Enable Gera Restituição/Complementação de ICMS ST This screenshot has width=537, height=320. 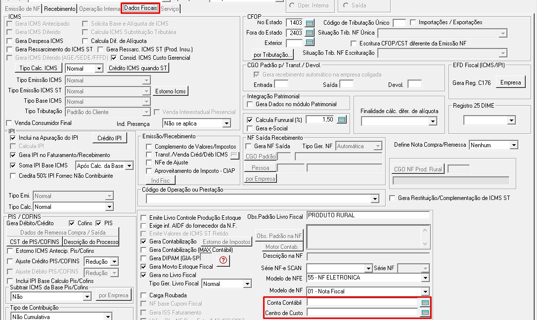393,198
